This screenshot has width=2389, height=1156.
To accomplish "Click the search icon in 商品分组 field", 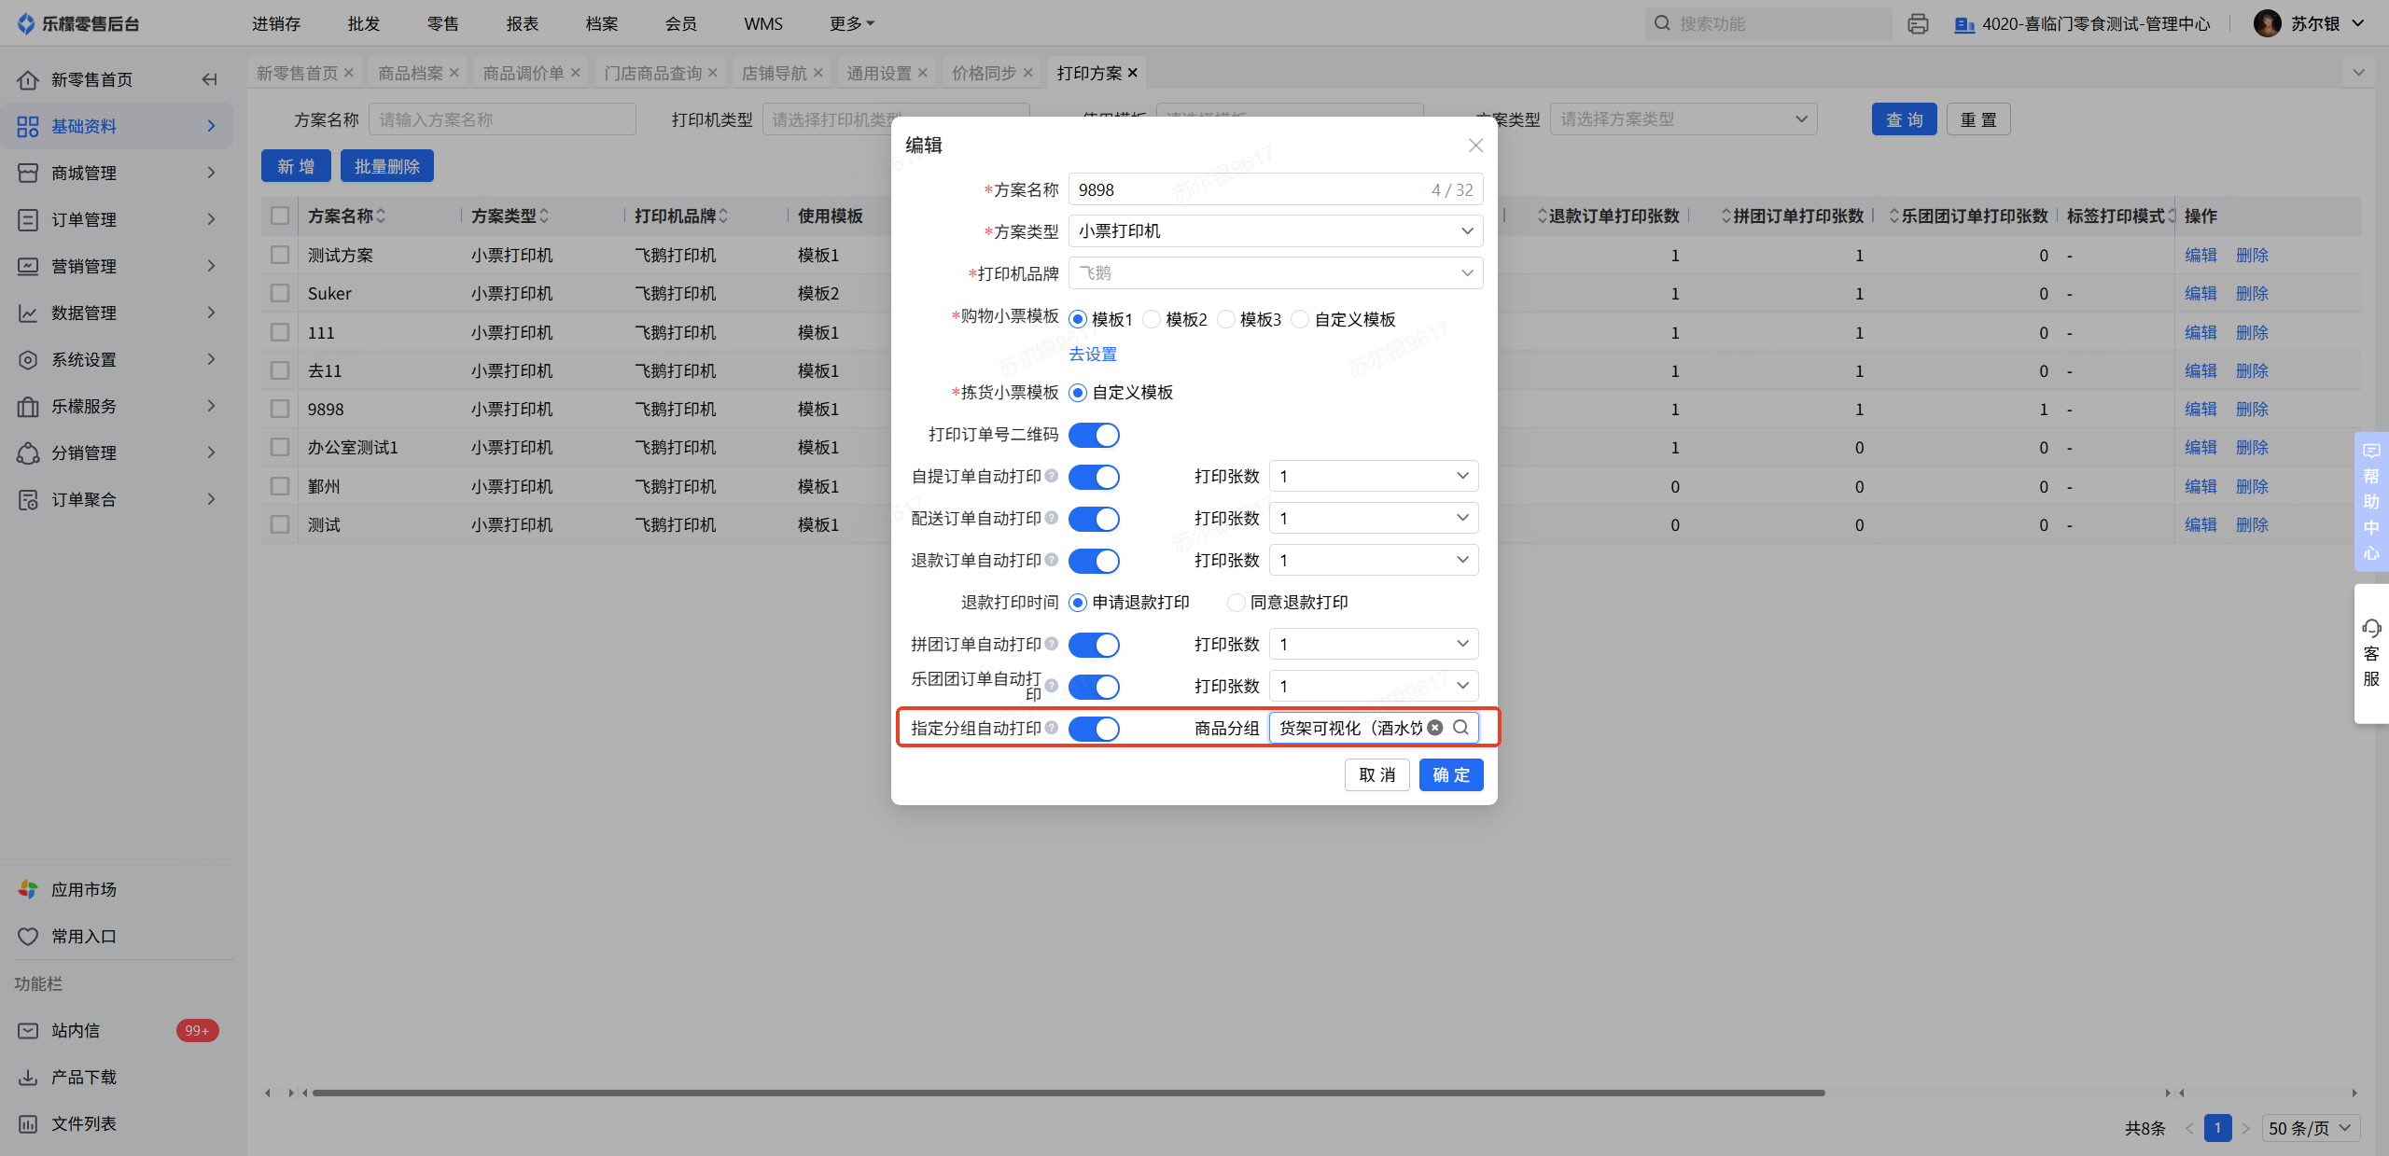I will tap(1461, 728).
